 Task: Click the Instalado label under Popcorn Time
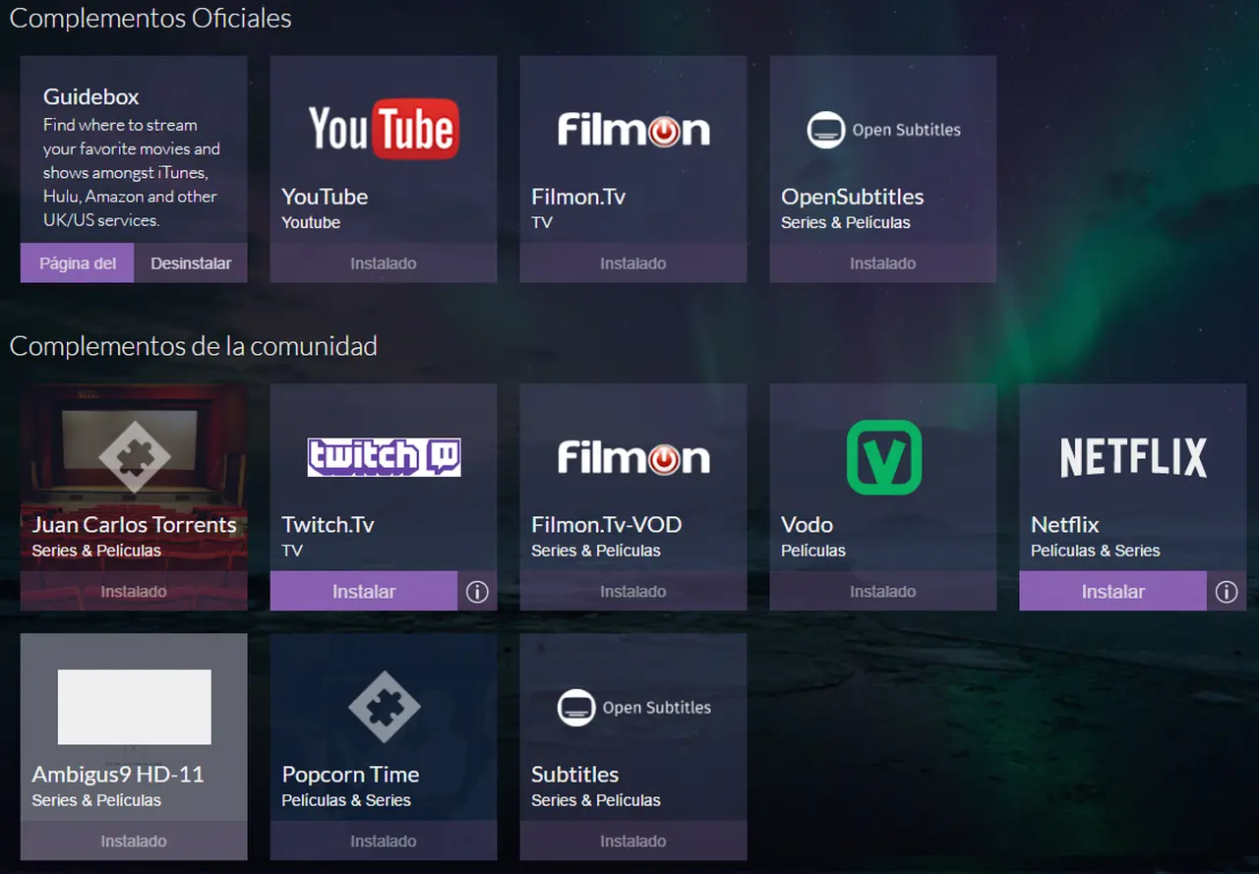[x=384, y=842]
